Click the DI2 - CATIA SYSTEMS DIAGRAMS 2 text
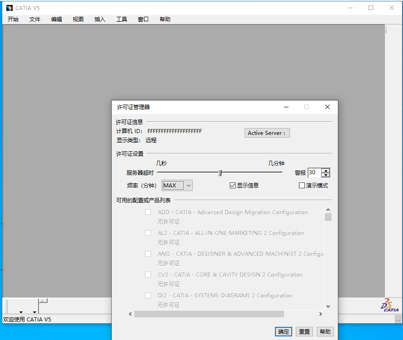Viewport: 403px width, 340px height. [225, 296]
